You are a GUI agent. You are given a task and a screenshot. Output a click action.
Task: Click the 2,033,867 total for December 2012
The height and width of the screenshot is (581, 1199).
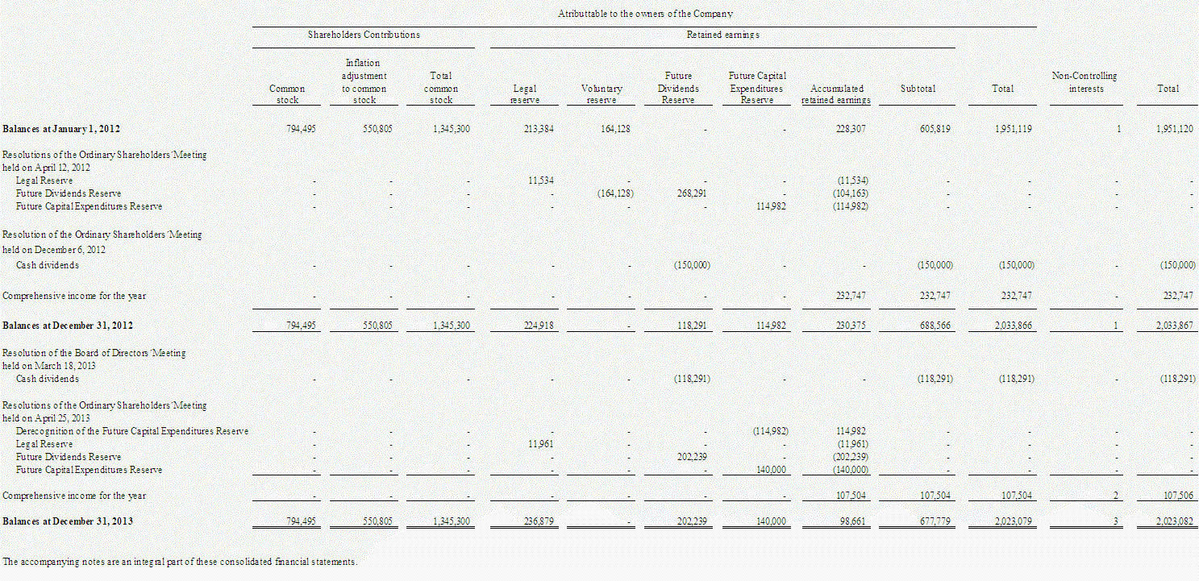click(x=1174, y=326)
